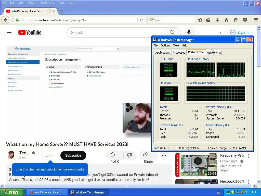Close the YouTube browser tab
The height and width of the screenshot is (196, 261).
click(x=54, y=11)
